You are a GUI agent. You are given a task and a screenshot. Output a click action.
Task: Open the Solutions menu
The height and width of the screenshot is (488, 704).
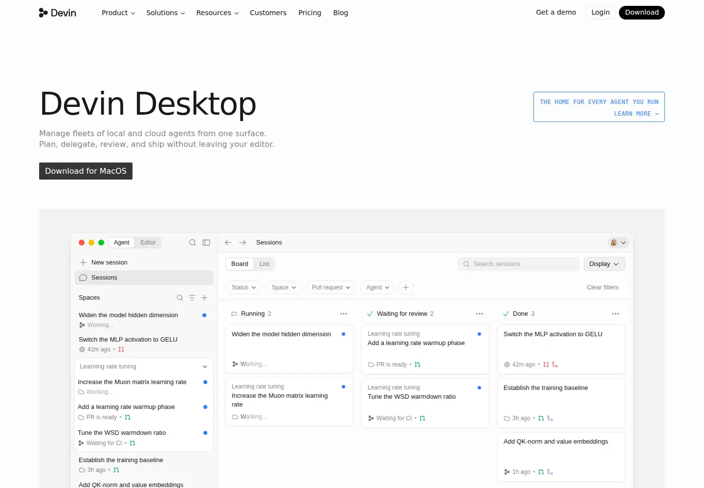point(166,13)
